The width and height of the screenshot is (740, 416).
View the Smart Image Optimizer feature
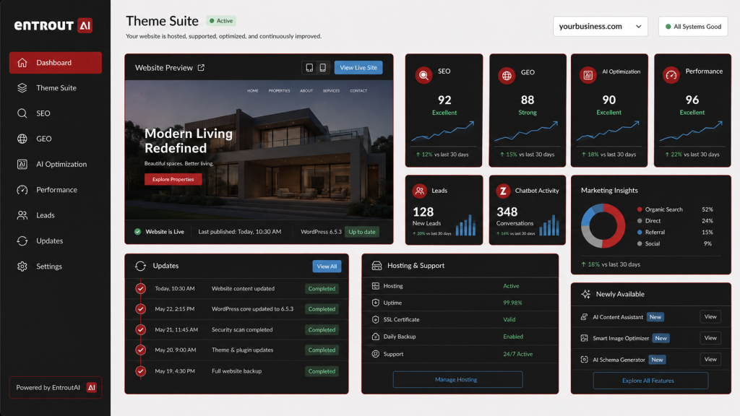pyautogui.click(x=710, y=338)
